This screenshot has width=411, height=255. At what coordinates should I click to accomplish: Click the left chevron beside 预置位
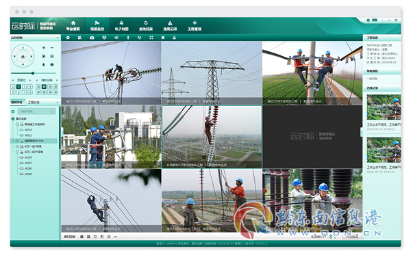13,80
